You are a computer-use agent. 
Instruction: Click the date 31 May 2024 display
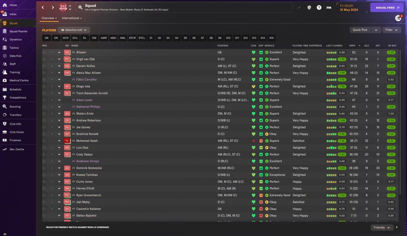349,10
